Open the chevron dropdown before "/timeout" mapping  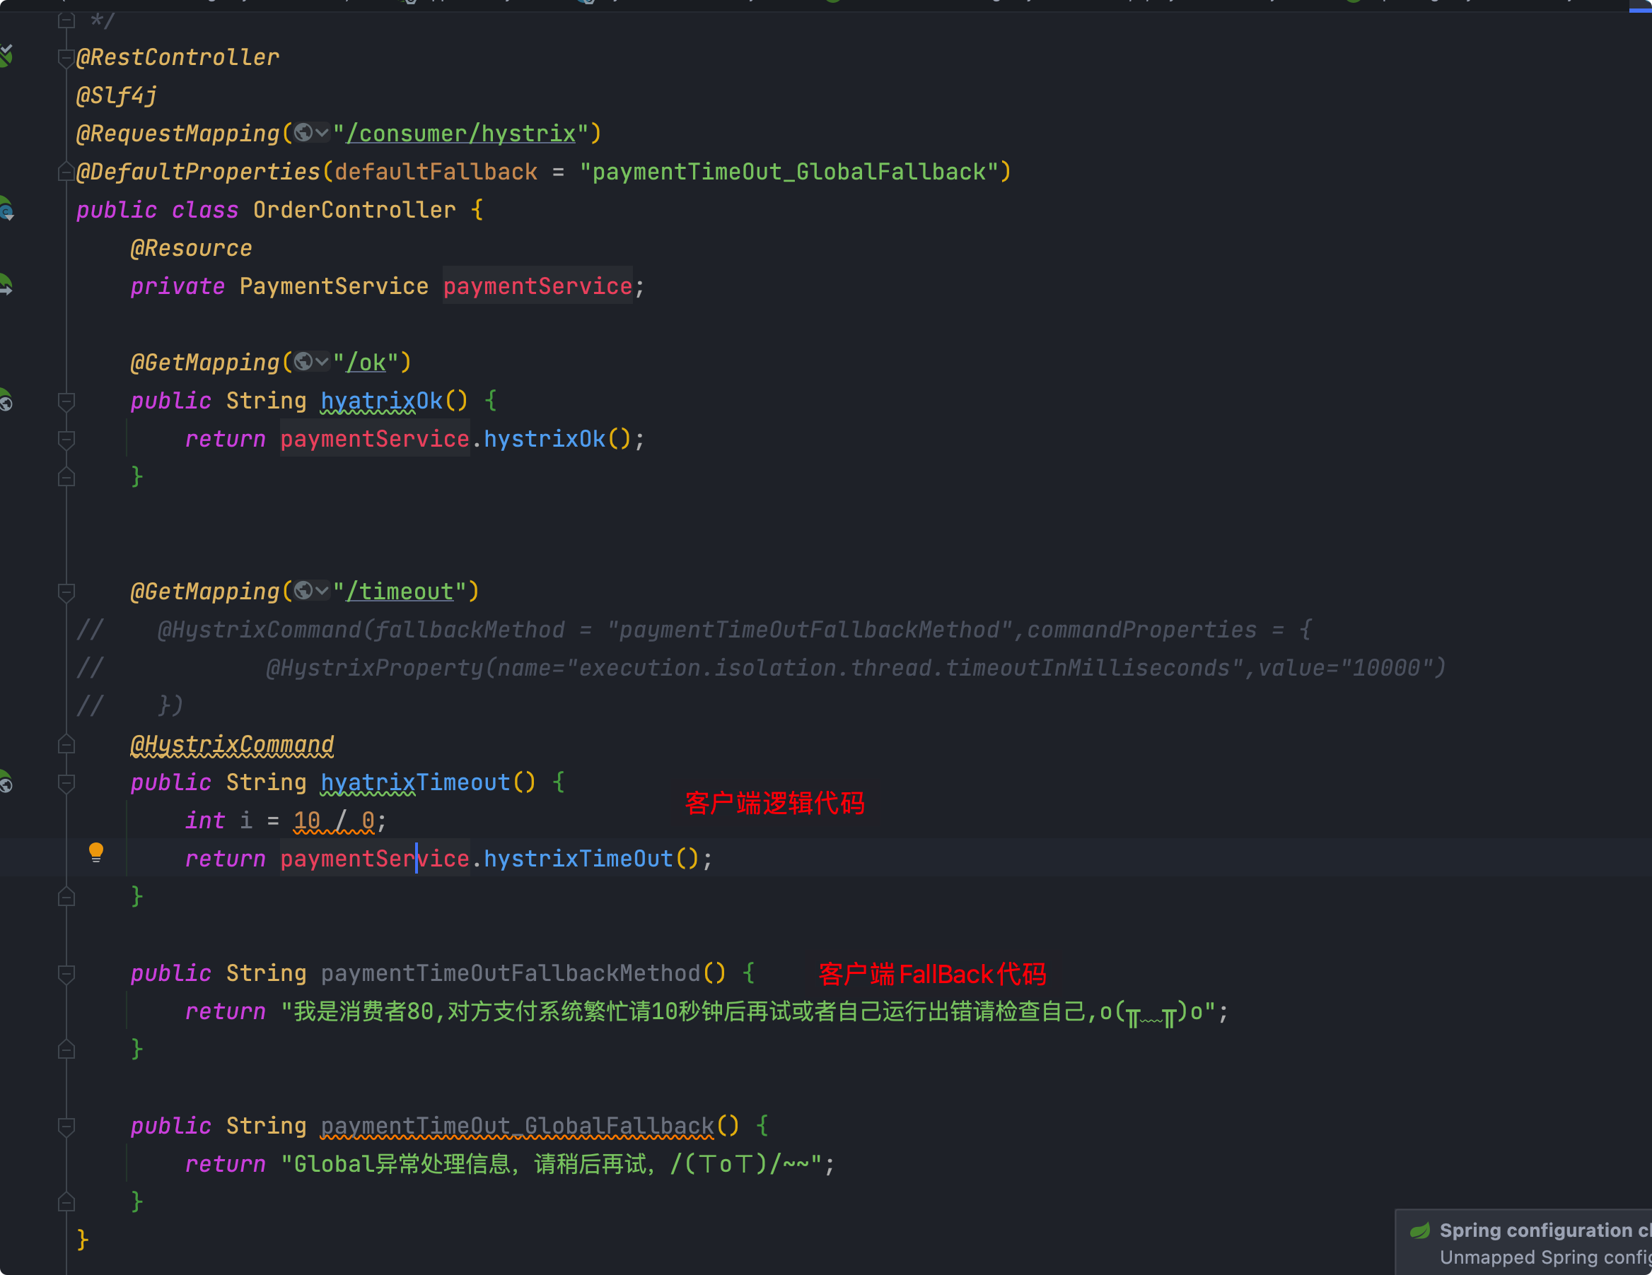(x=322, y=590)
